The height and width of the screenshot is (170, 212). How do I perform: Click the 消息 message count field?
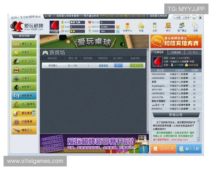tap(77, 27)
